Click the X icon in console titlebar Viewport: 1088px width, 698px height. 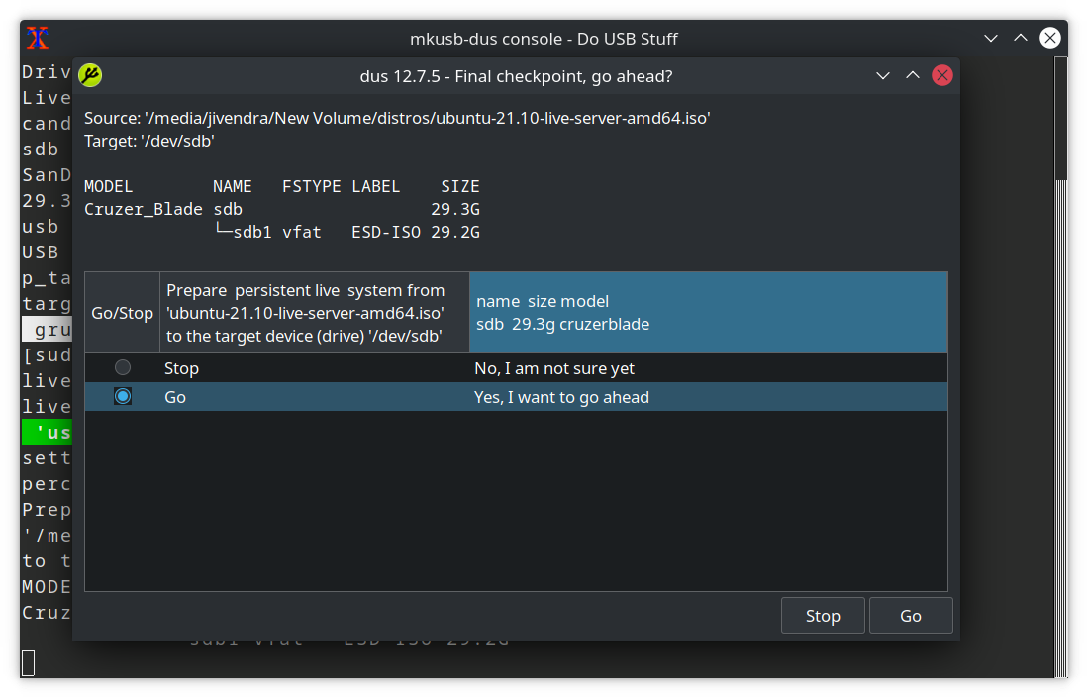38,39
